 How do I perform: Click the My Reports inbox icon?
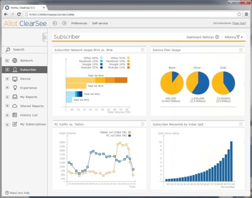coord(15,97)
